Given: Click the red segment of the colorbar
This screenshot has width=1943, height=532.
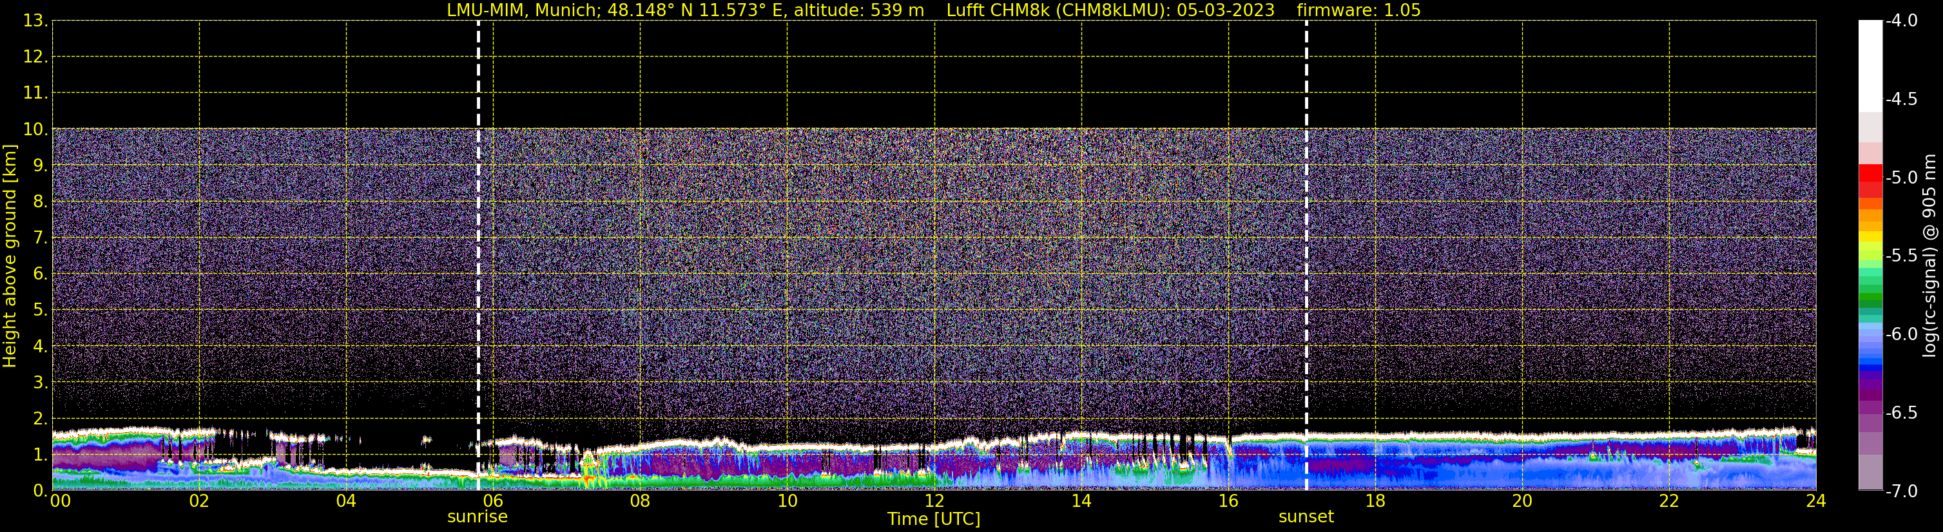Looking at the screenshot, I should (1870, 175).
